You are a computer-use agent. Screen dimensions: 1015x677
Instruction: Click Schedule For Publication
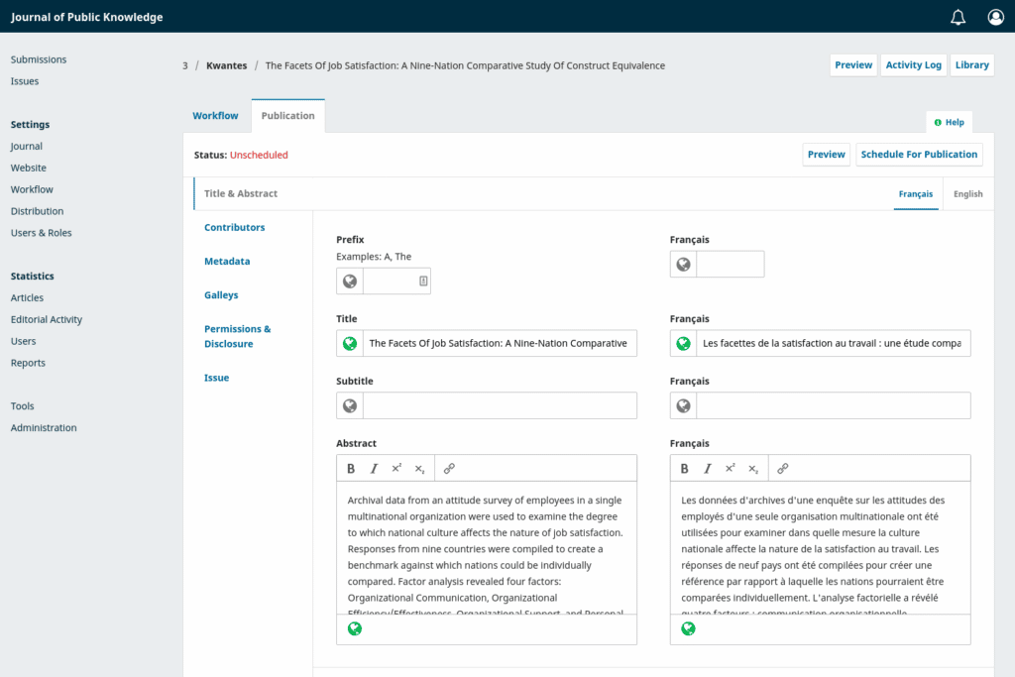click(921, 155)
